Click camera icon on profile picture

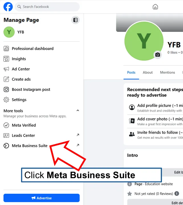coord(157,55)
